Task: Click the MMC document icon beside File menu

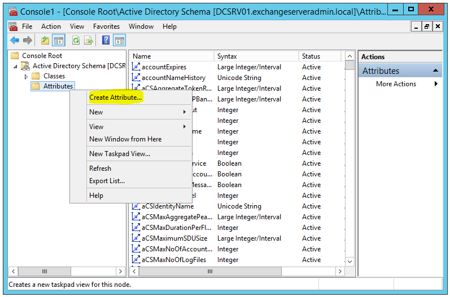Action: point(13,26)
